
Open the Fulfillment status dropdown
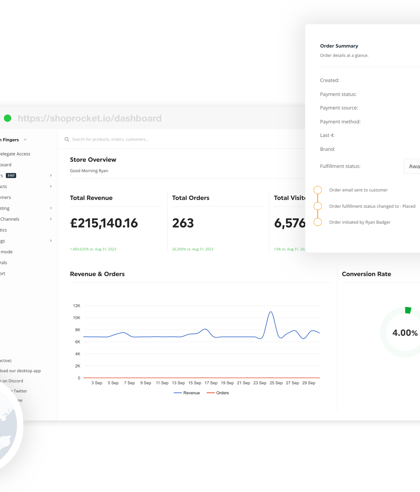pyautogui.click(x=412, y=166)
